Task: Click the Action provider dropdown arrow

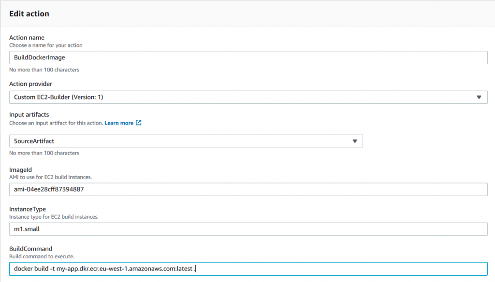Action: click(479, 97)
